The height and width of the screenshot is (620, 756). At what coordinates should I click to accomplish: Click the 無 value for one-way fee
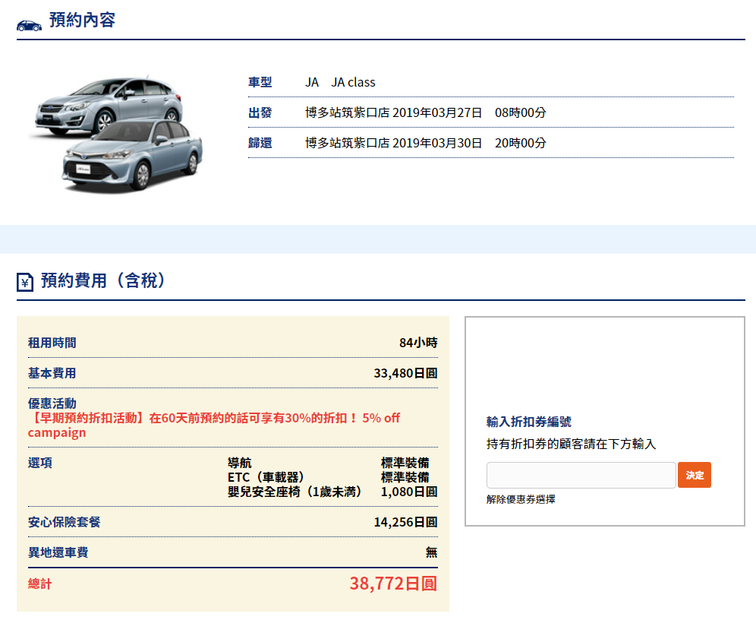[x=432, y=552]
